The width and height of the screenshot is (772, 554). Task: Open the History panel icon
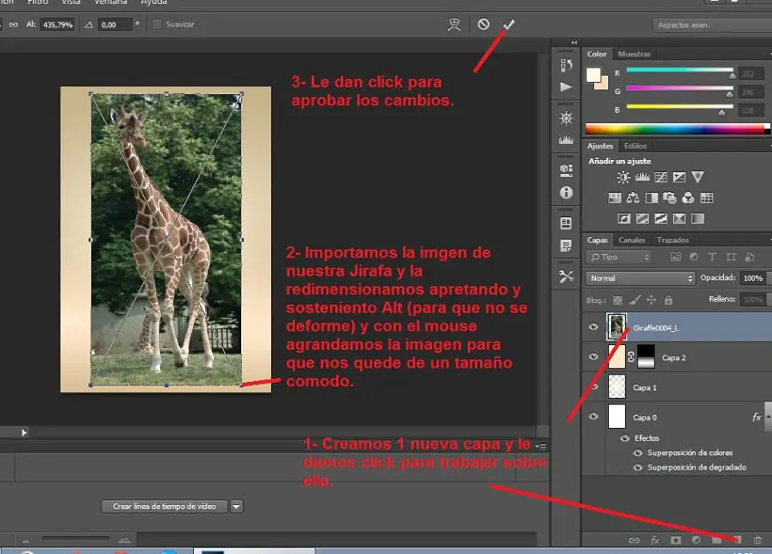[x=566, y=65]
